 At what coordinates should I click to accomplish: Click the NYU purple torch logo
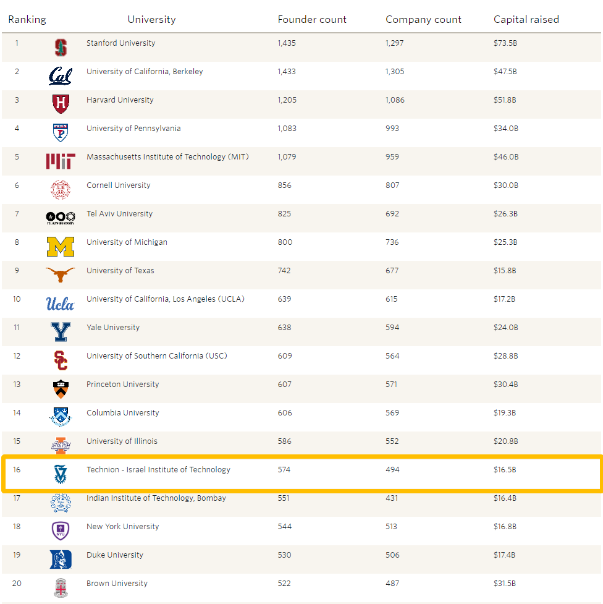[x=61, y=530]
